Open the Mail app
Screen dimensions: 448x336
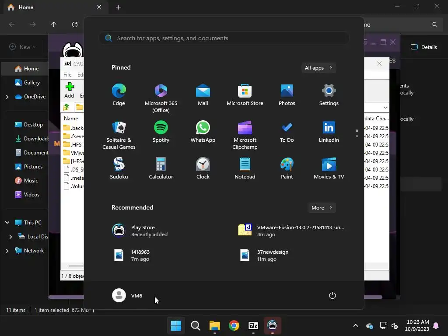(203, 95)
